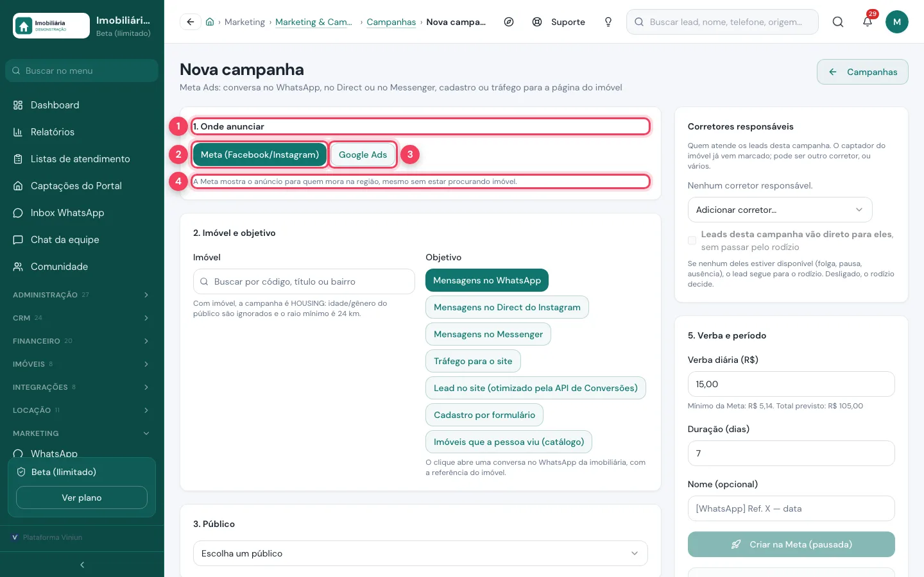This screenshot has height=577, width=924.
Task: Click the lightbulb tips icon
Action: [608, 22]
